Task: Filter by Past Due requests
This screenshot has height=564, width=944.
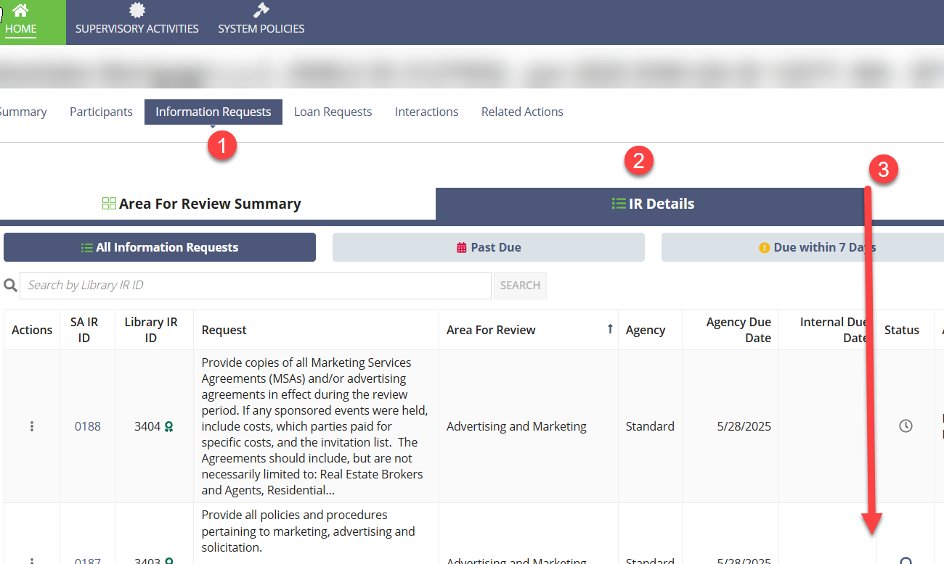Action: point(488,247)
